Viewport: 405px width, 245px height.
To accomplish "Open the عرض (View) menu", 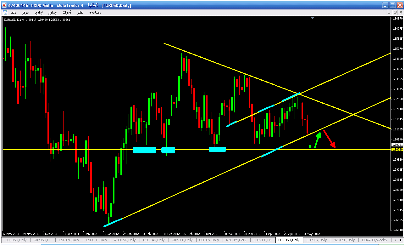I will [25, 13].
